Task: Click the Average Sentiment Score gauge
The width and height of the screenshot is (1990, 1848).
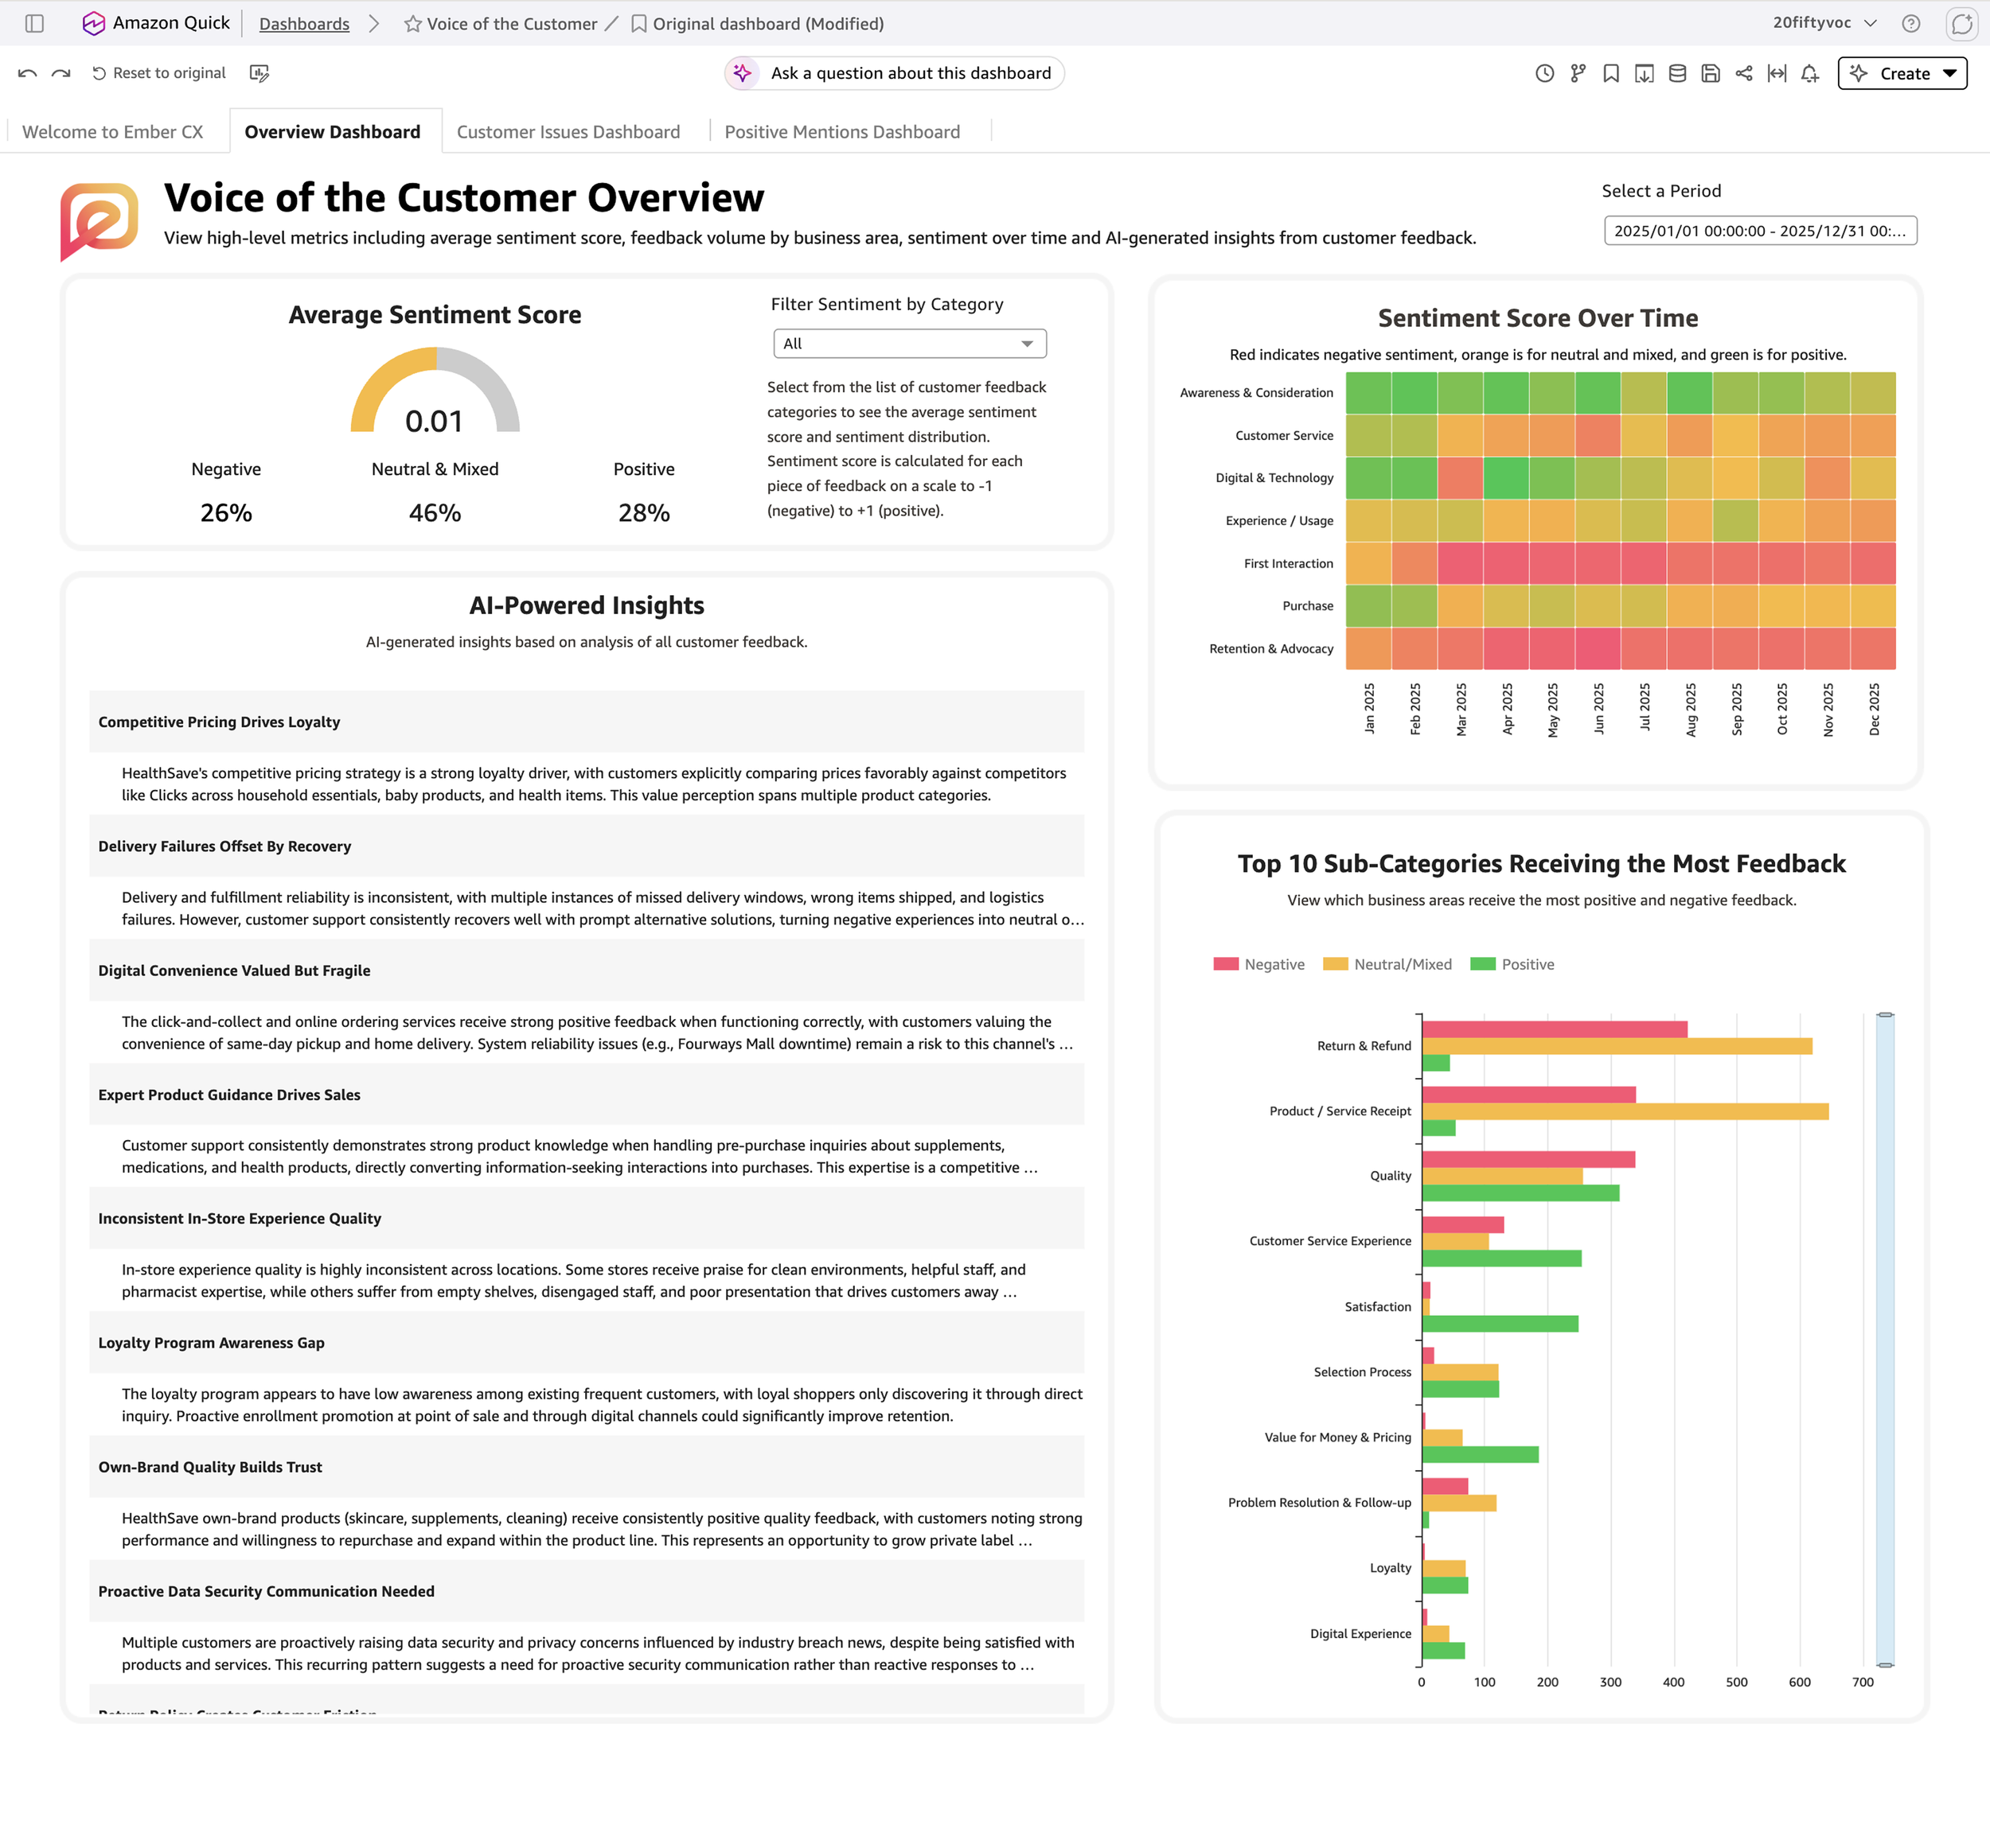Action: [435, 390]
